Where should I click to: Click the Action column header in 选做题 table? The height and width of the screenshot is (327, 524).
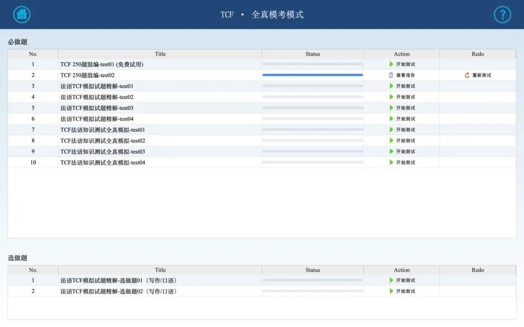[x=402, y=270]
